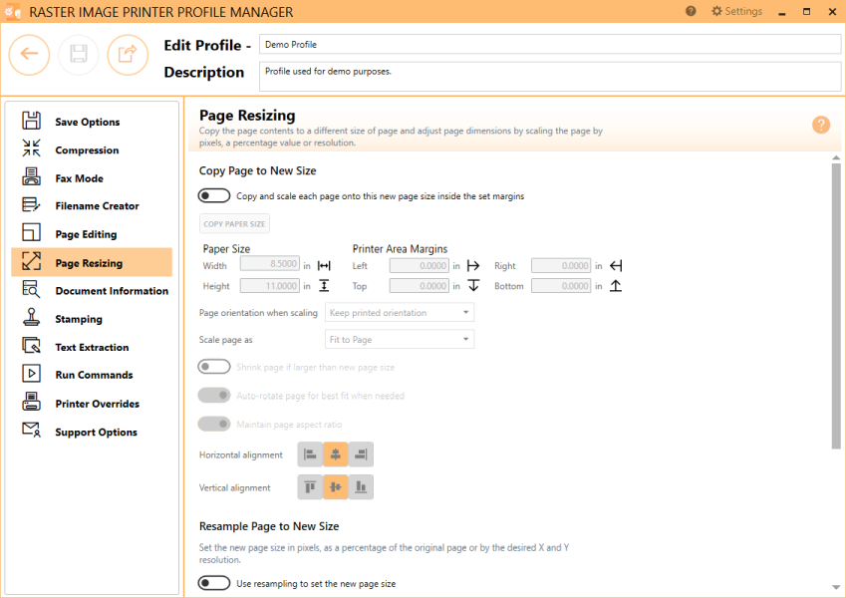
Task: Click the Document Information magnifier icon
Action: 31,289
